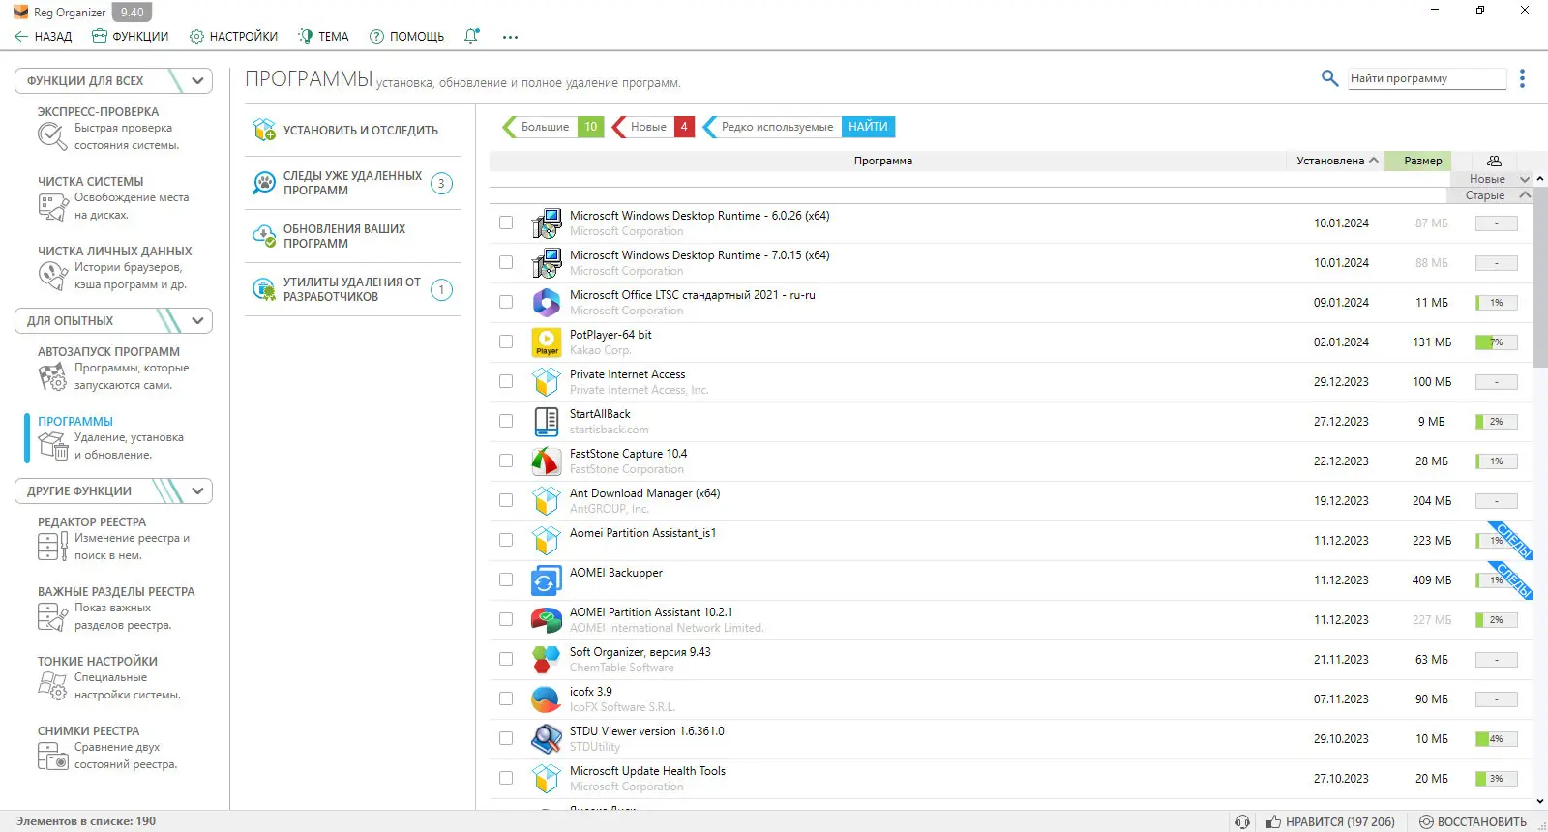Filter by 'Новые' programs
Viewport: 1548px width, 832px height.
655,127
